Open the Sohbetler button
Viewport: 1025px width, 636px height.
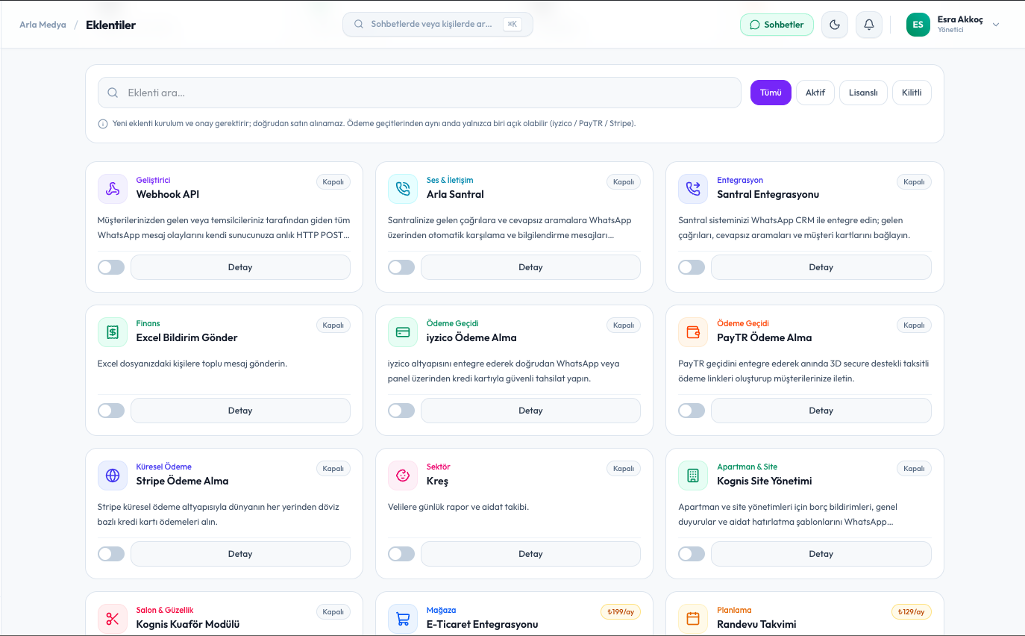(x=777, y=25)
